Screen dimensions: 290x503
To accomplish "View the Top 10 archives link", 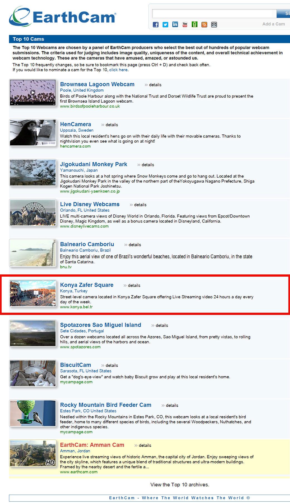I will (x=180, y=485).
